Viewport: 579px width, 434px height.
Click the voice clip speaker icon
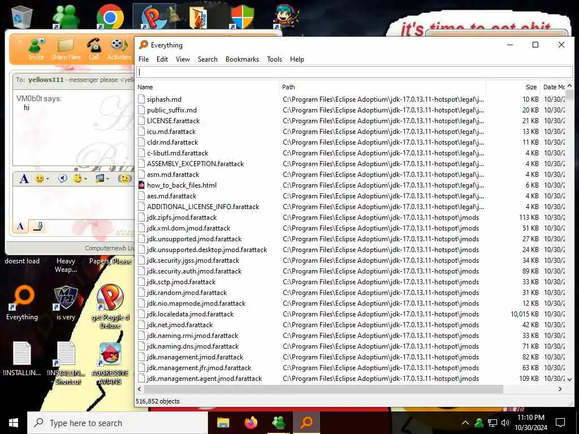pos(62,179)
